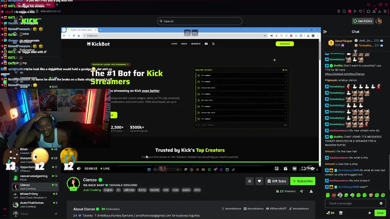
Task: Click the Get KICKs button
Action: (x=363, y=21)
